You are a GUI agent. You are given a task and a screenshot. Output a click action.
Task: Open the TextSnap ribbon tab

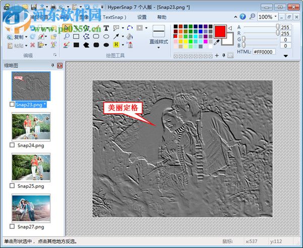pos(113,17)
